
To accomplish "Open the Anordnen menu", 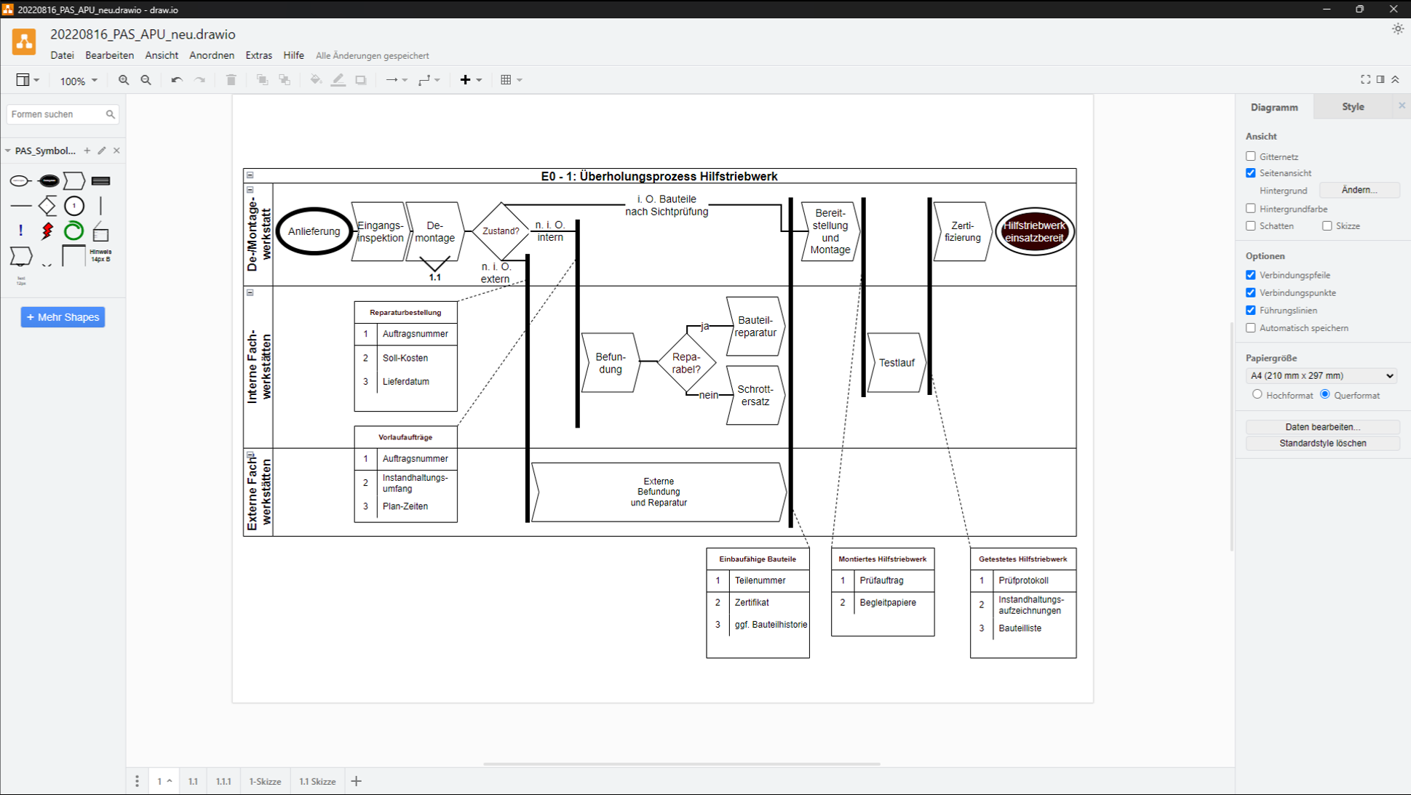I will pos(211,55).
